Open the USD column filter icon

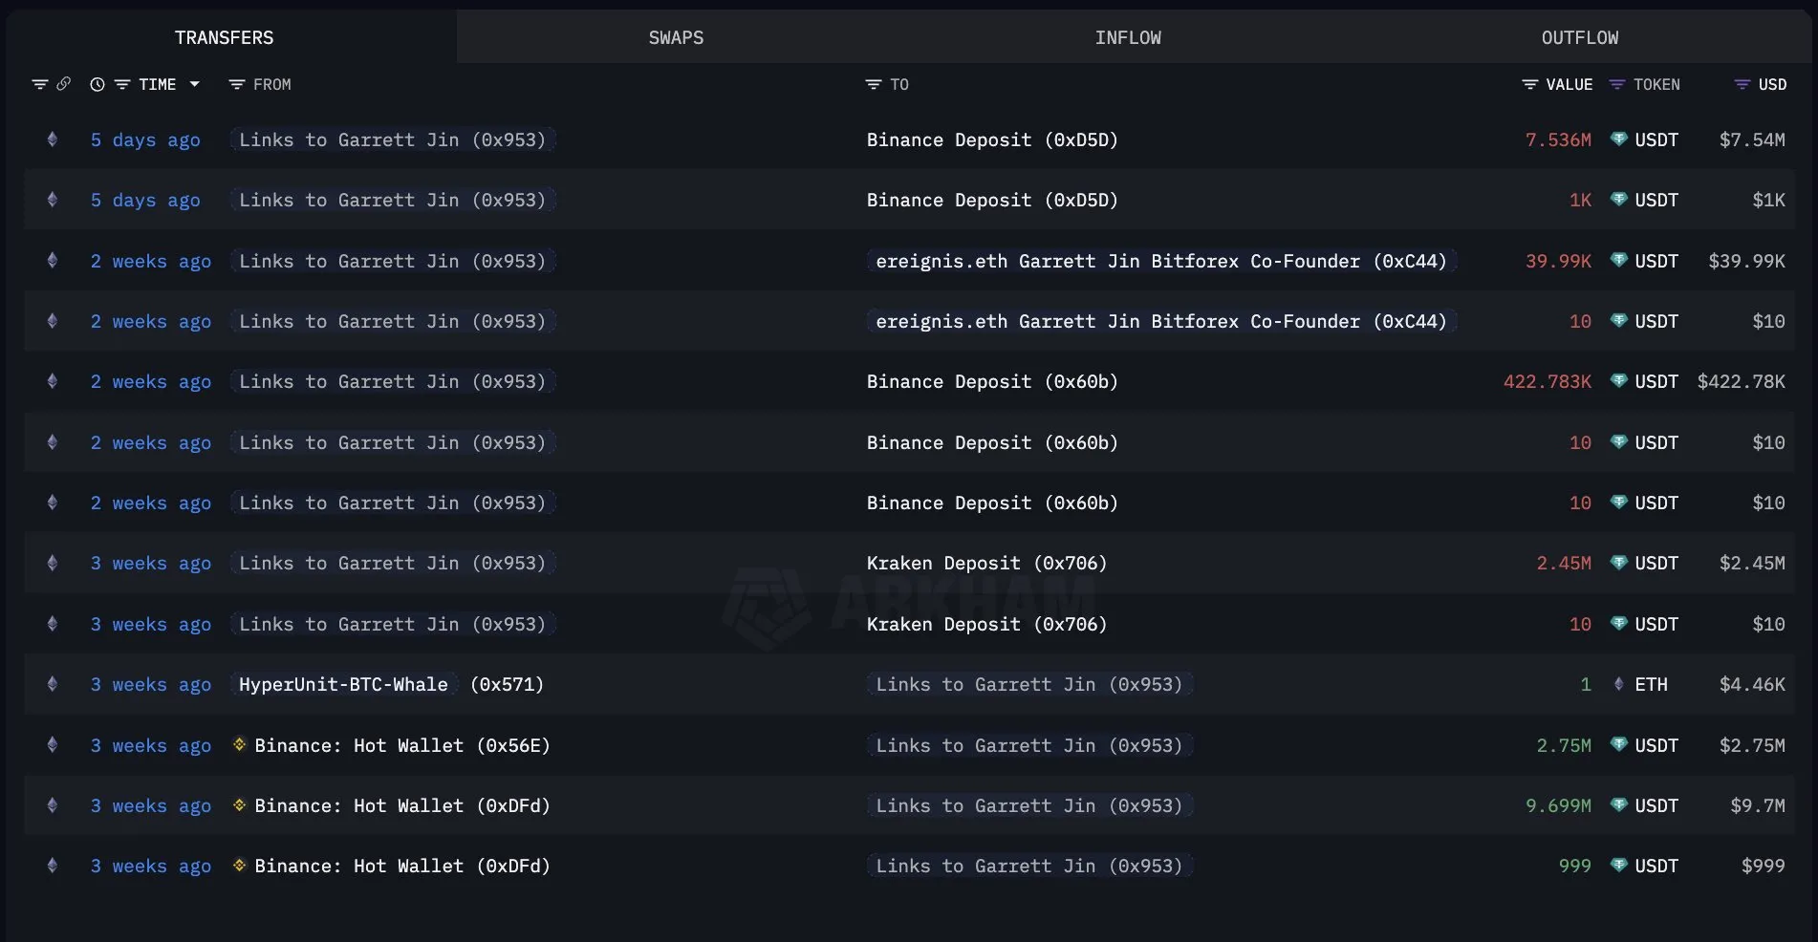tap(1742, 84)
